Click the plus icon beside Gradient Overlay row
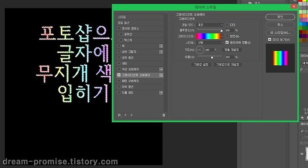The width and height of the screenshot is (308, 168). pos(161,75)
